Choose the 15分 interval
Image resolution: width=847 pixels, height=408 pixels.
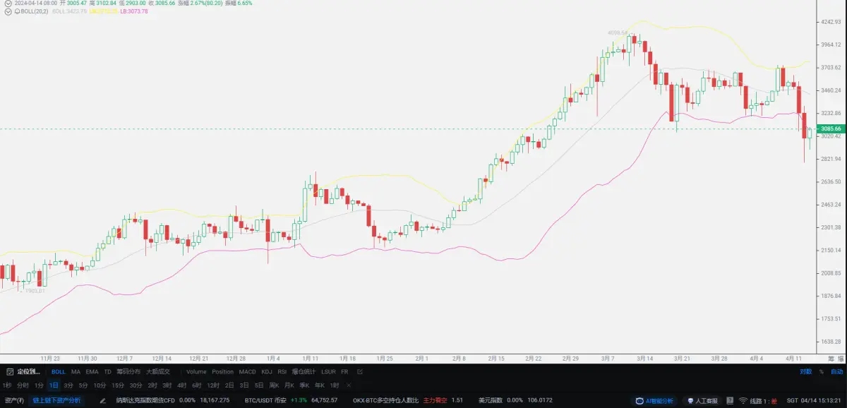[x=118, y=385]
